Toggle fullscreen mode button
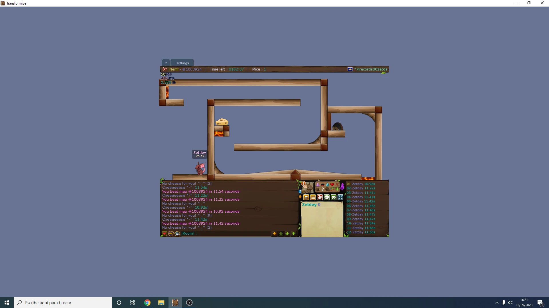Image resolution: width=549 pixels, height=308 pixels. point(340,197)
